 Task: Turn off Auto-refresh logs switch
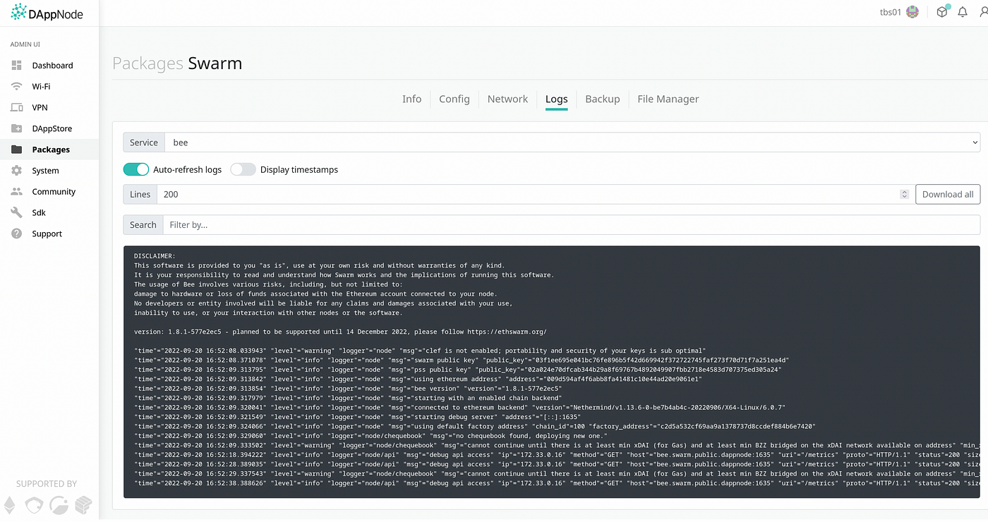point(136,169)
